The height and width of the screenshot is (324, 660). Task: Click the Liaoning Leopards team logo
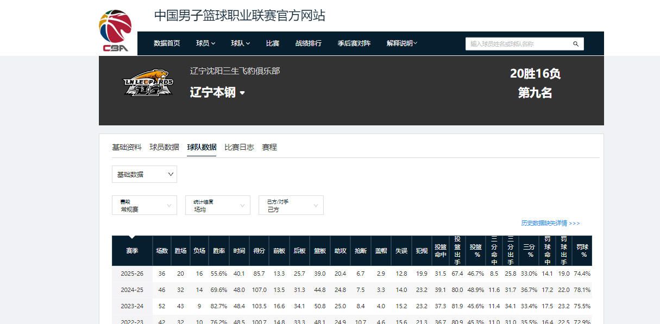(148, 84)
